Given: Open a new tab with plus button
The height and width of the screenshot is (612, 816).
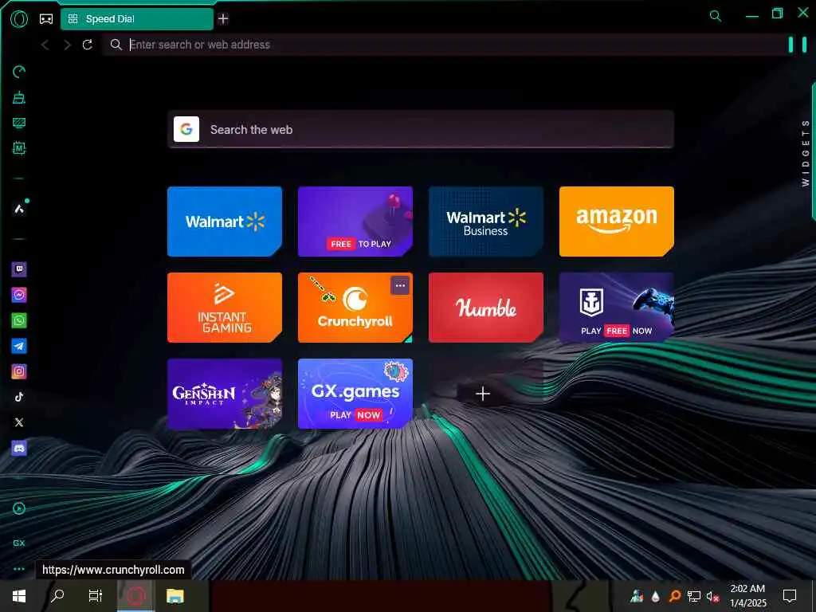Looking at the screenshot, I should tap(223, 19).
